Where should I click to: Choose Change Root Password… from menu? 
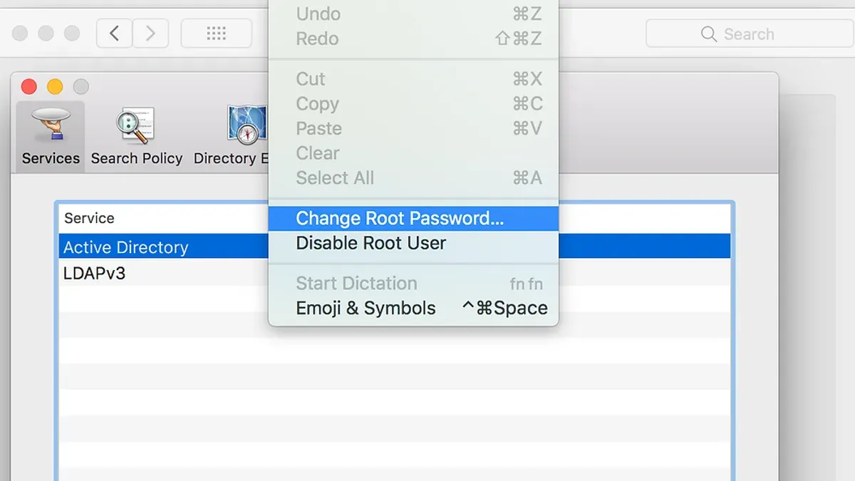(x=413, y=218)
